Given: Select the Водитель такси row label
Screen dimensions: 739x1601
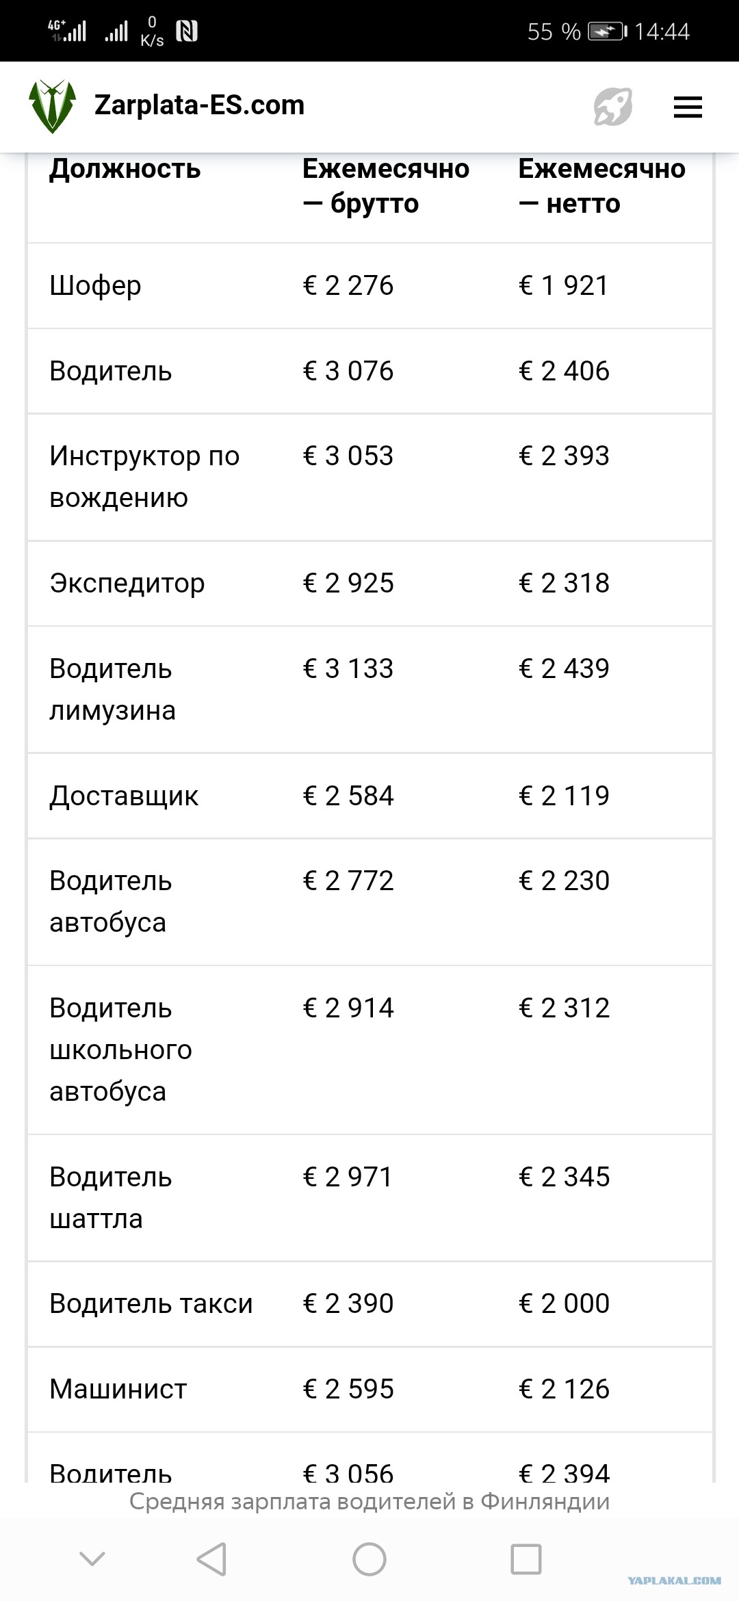Looking at the screenshot, I should click(151, 1304).
